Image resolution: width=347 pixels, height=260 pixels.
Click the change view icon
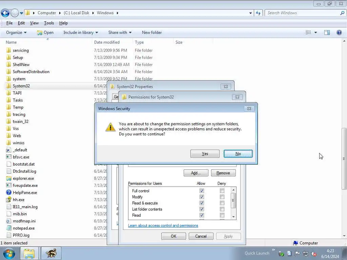click(308, 32)
